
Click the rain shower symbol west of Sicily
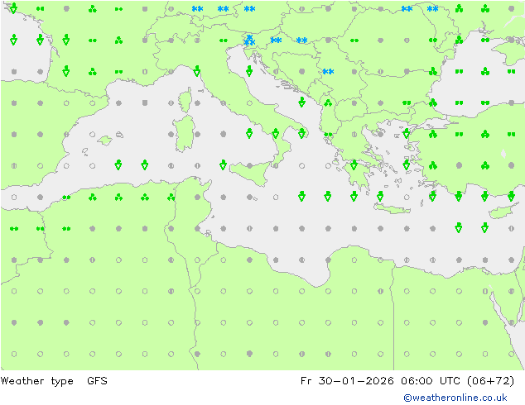(x=224, y=164)
